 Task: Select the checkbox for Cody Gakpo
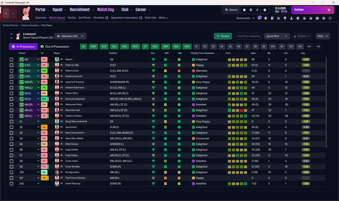tap(11, 155)
